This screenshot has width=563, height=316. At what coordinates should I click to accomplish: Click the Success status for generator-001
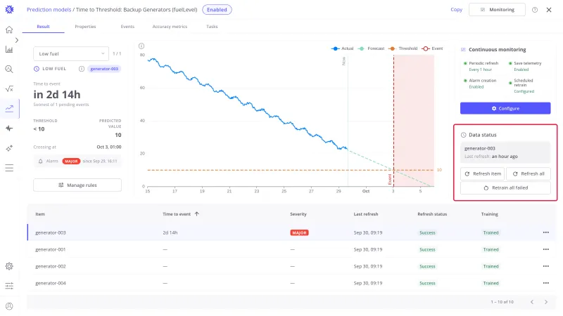click(427, 249)
